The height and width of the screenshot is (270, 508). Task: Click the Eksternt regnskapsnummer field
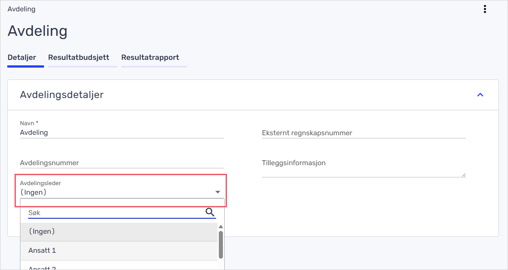363,133
